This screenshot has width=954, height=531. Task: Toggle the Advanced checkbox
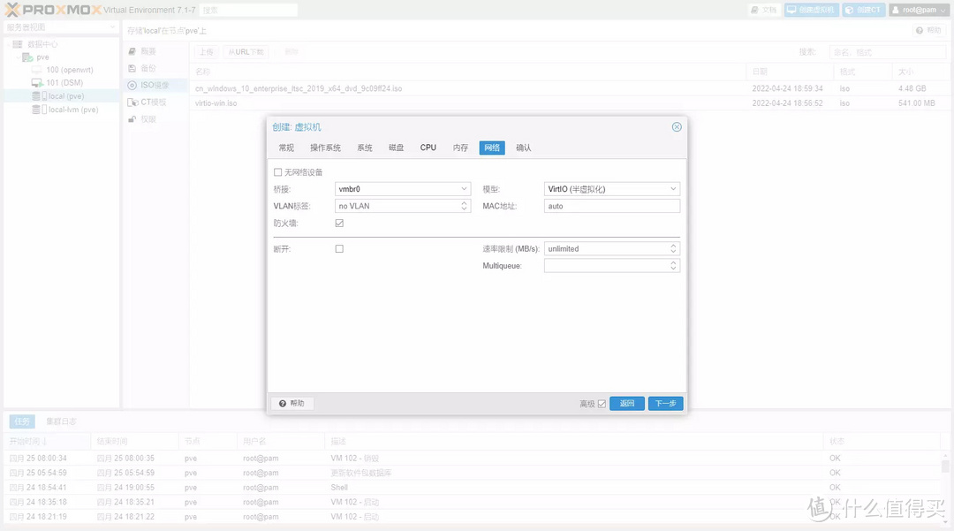click(x=602, y=404)
